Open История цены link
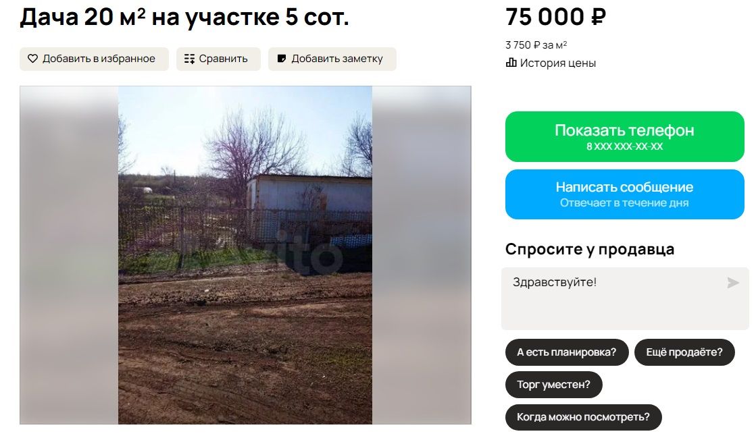Screen dimensions: 756x438 click(551, 63)
